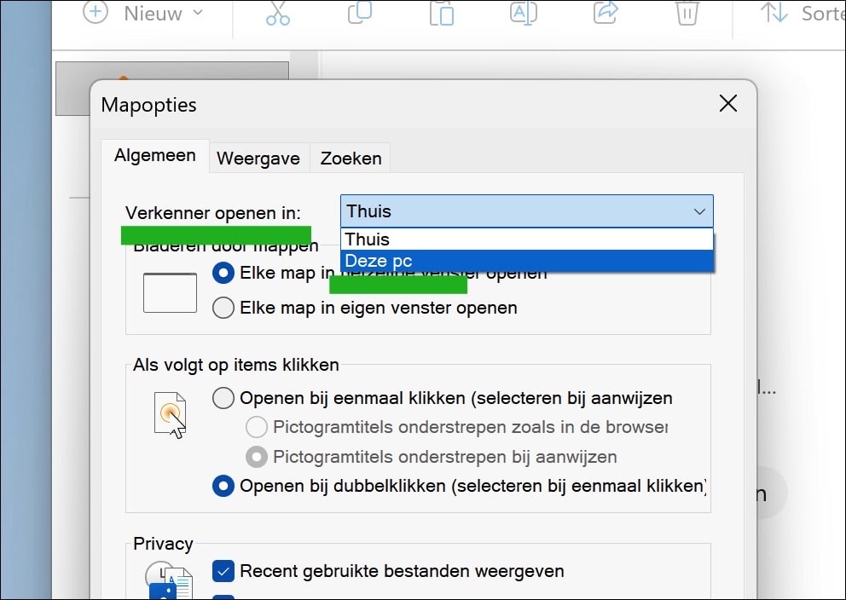
Task: Select 'Elke map in eigen venster openen'
Action: (x=223, y=308)
